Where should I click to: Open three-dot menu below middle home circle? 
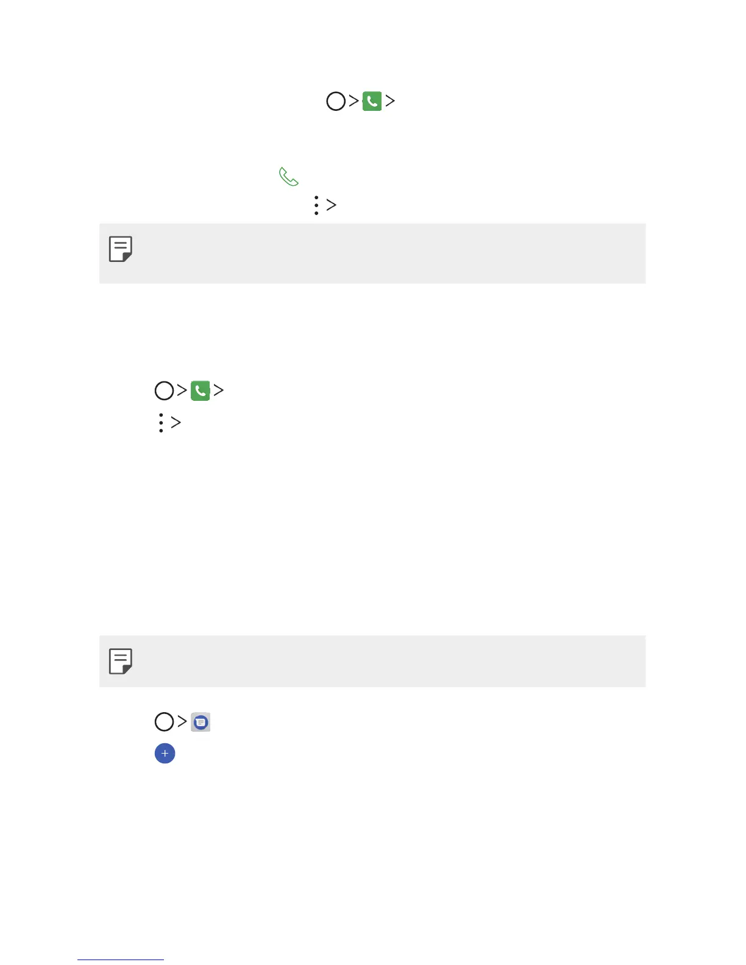161,423
